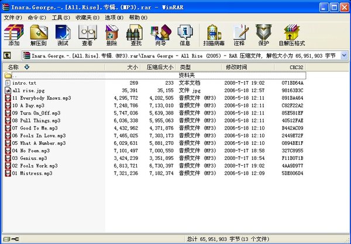
Task: Sort by 压缩后大小 column header
Action: 159,67
